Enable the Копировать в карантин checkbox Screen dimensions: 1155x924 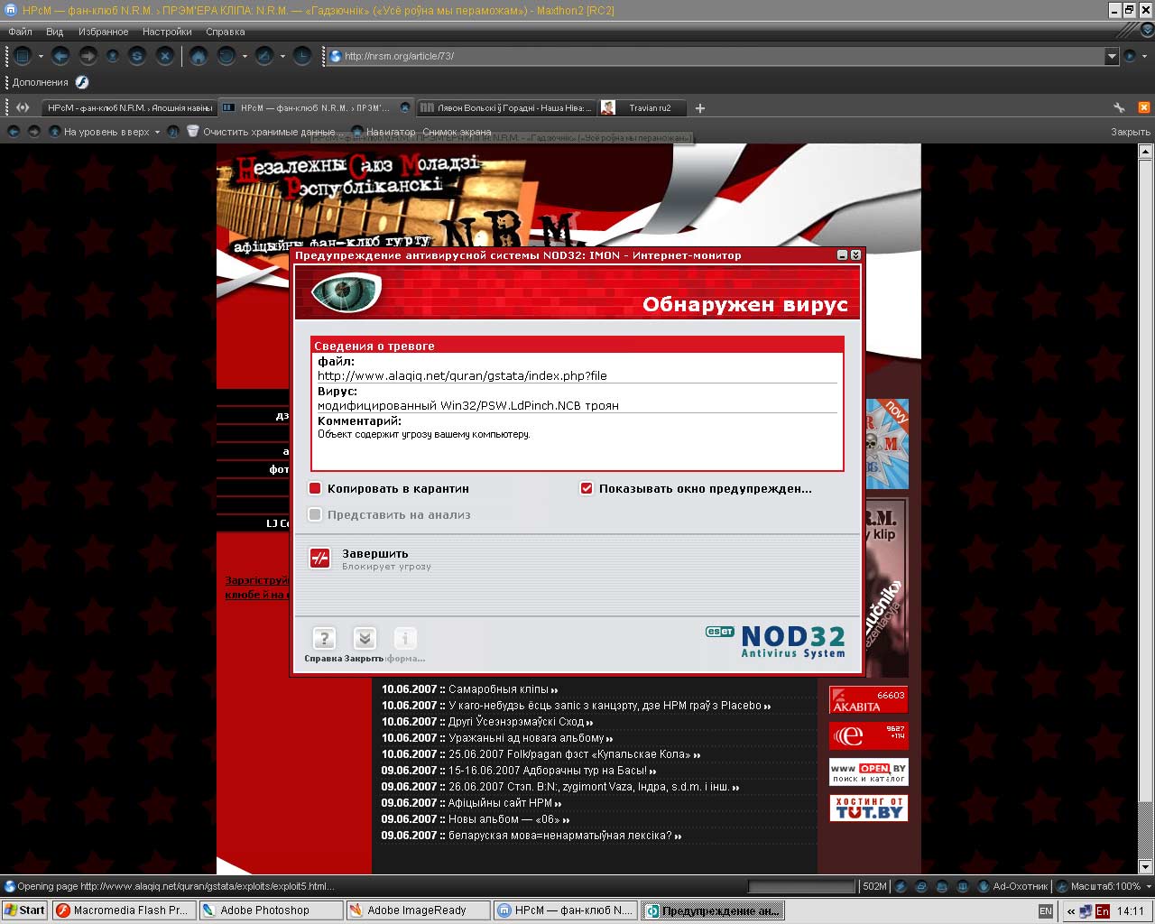[315, 488]
